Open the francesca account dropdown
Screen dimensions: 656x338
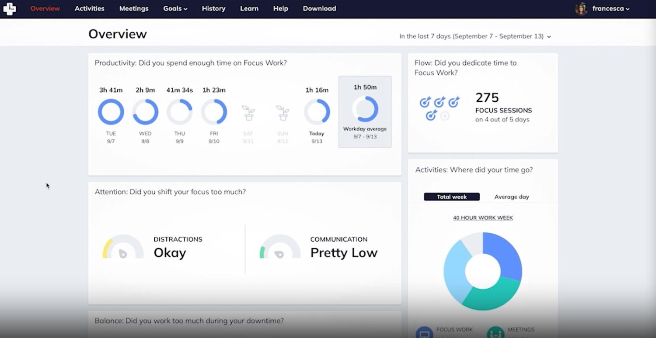(x=611, y=9)
